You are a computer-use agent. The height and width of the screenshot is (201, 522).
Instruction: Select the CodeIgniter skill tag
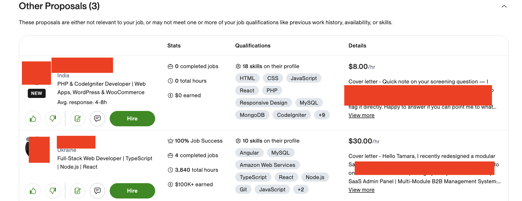click(x=292, y=115)
